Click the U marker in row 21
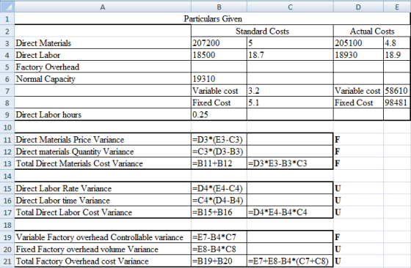The image size is (411, 268). tap(338, 261)
